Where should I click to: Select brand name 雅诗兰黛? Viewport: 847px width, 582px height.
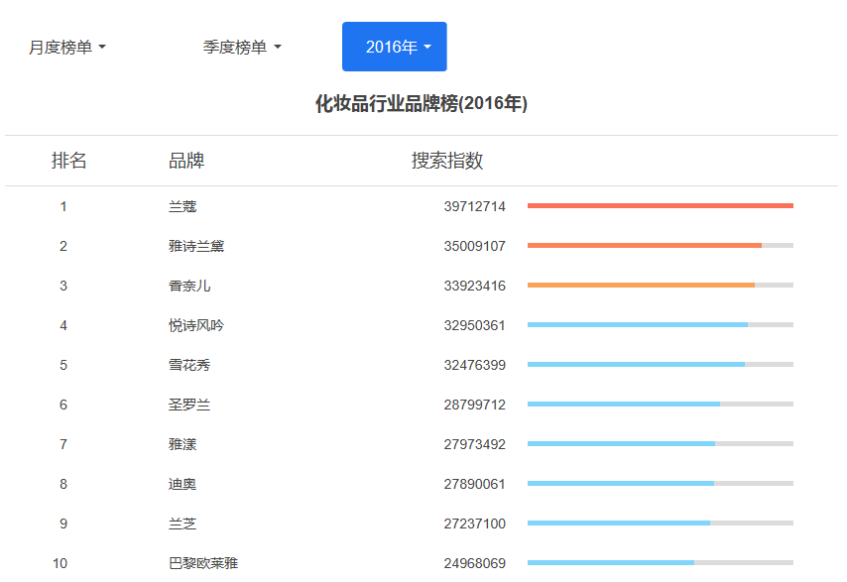pyautogui.click(x=196, y=246)
